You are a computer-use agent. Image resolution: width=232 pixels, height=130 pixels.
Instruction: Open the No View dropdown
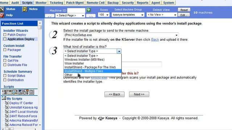(x=162, y=15)
